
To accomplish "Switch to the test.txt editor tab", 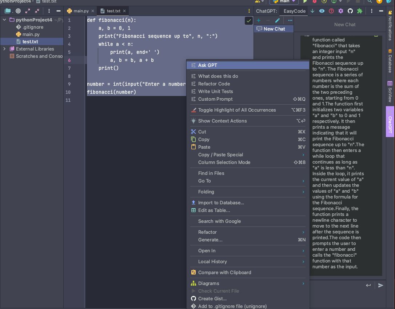I will (x=113, y=11).
